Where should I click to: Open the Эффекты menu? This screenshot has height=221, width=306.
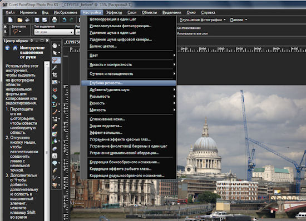pos(114,12)
